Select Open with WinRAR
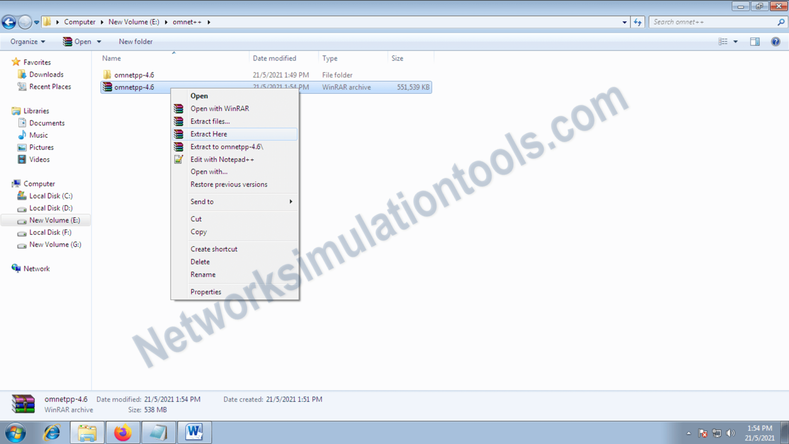Image resolution: width=789 pixels, height=444 pixels. 219,108
